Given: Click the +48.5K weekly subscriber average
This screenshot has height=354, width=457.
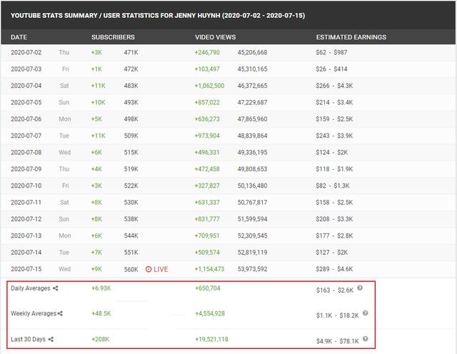Looking at the screenshot, I should click(x=101, y=314).
